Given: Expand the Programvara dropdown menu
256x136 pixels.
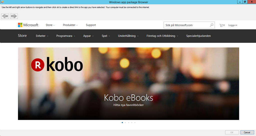Looking at the screenshot, I should pyautogui.click(x=66, y=36).
